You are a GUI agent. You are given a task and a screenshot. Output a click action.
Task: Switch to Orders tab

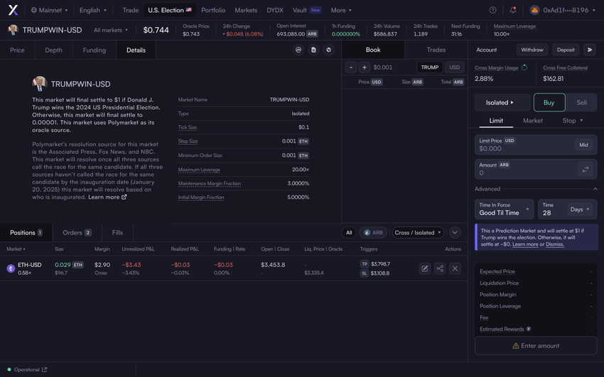click(77, 233)
